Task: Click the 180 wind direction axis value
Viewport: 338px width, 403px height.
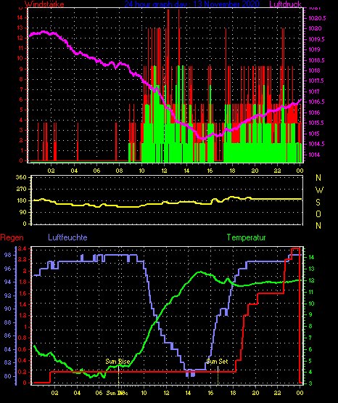Action: click(21, 200)
